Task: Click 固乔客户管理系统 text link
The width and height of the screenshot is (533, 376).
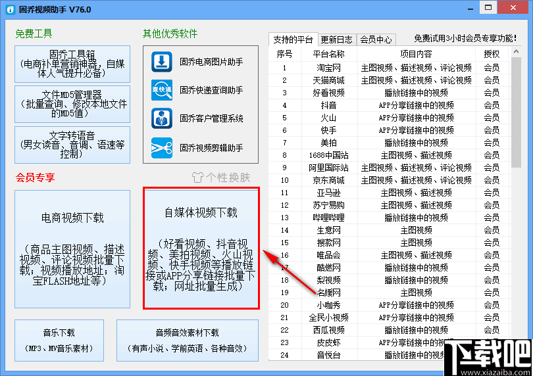Action: 211,118
